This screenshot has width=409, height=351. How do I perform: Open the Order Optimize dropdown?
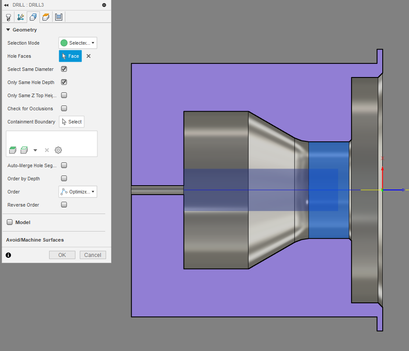coord(78,192)
